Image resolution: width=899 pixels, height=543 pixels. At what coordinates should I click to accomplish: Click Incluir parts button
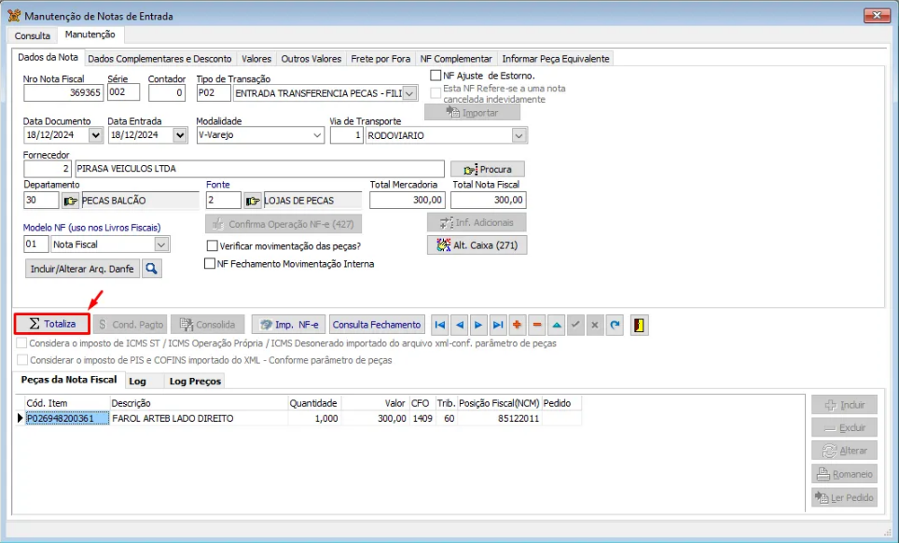tap(845, 405)
